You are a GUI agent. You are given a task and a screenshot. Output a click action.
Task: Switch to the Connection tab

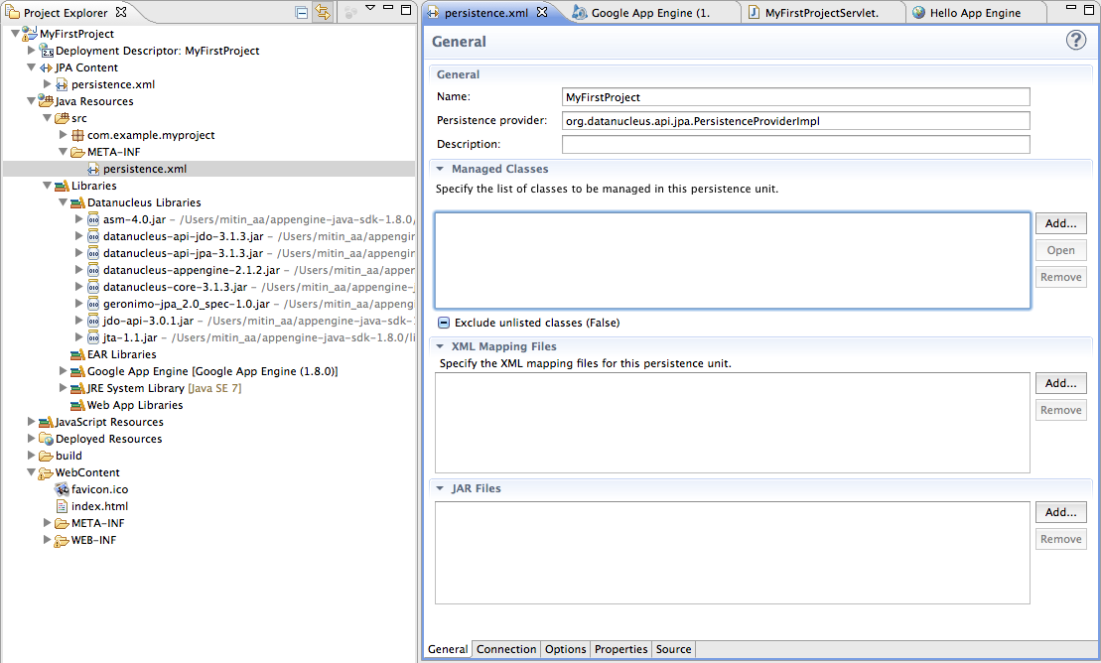[x=506, y=649]
